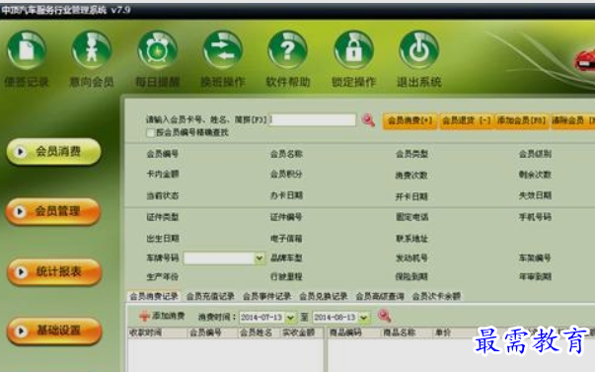Click the magnifier icon beside member search box
Viewport: 595px width, 372px height.
coord(368,120)
